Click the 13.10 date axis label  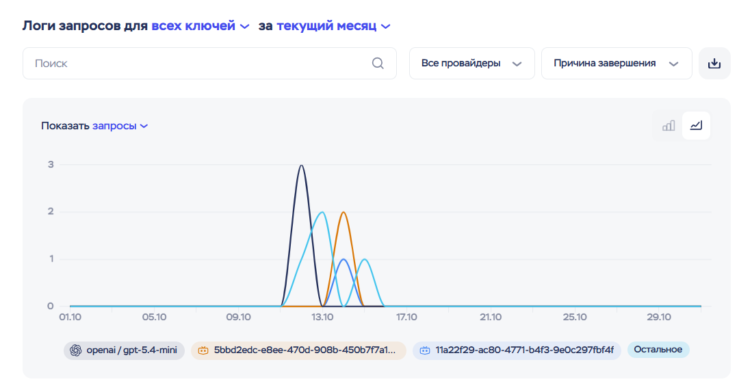[322, 318]
